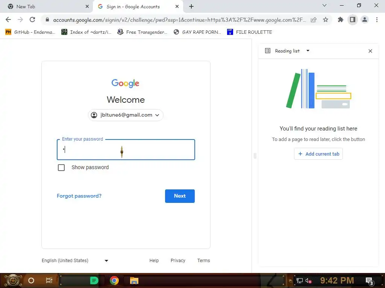Viewport: 385px width, 288px height.
Task: Toggle the side panel button
Action: (x=353, y=19)
